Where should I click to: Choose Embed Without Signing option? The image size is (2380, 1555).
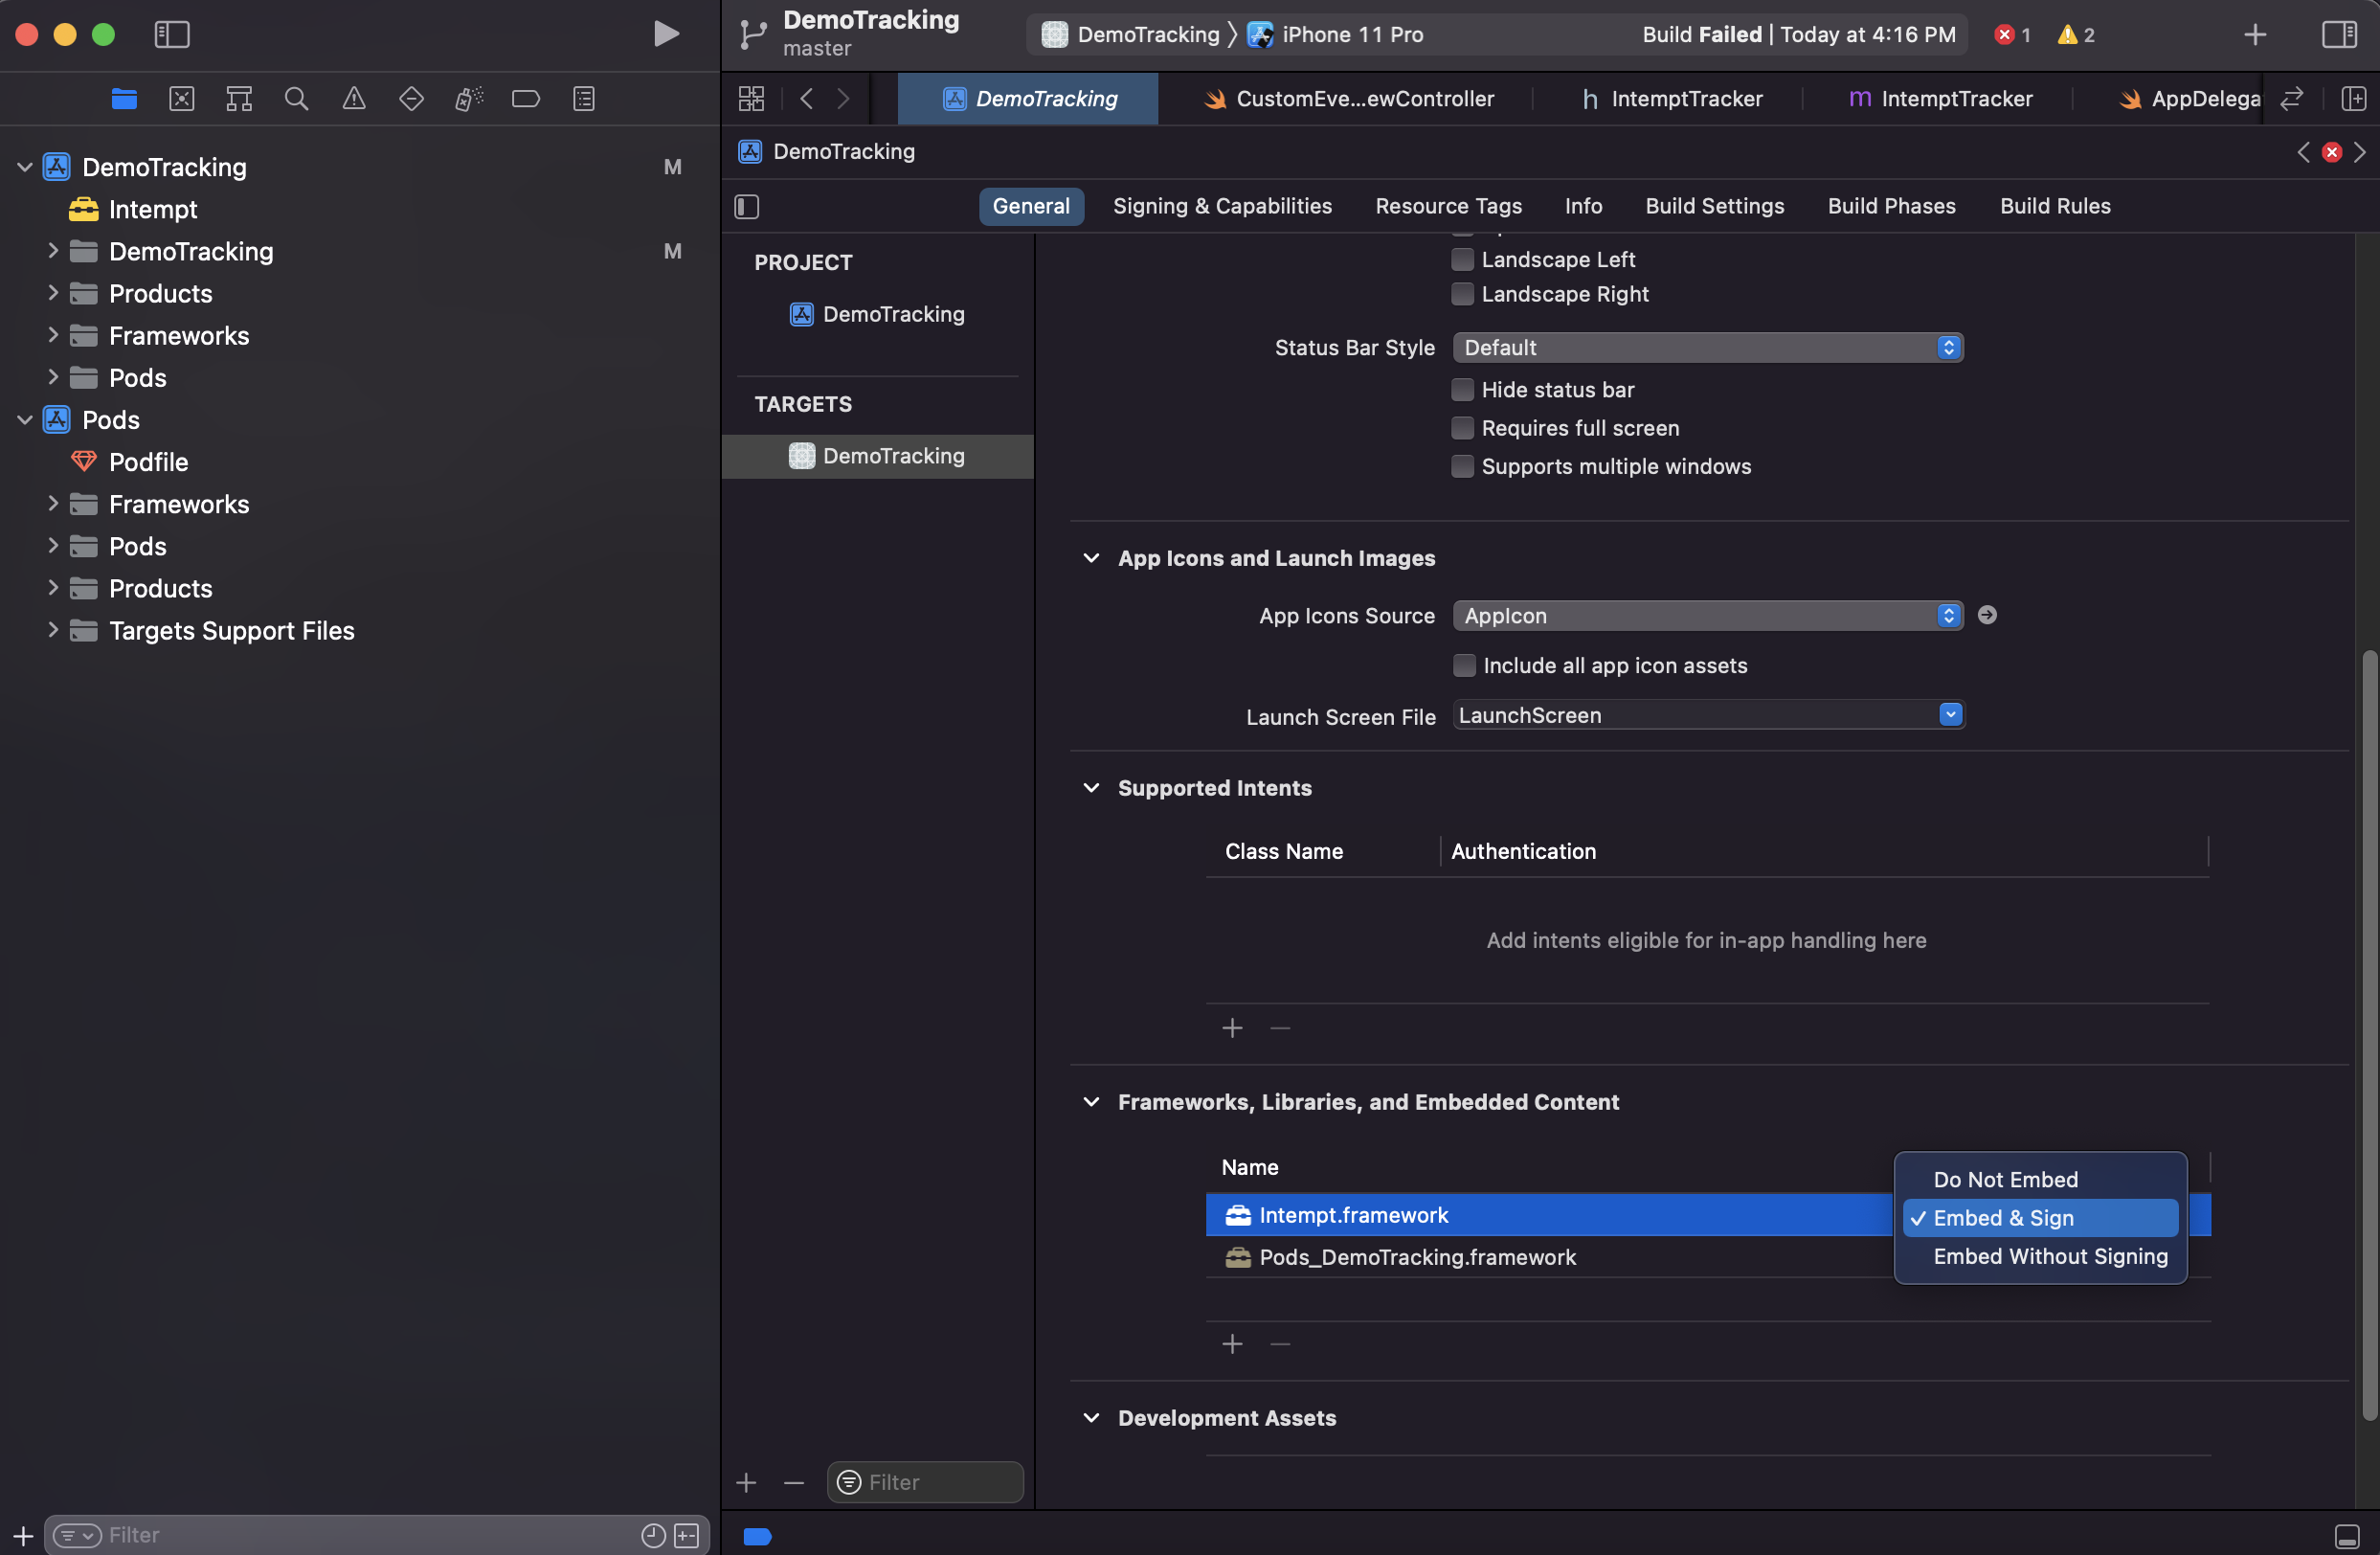click(2040, 1256)
